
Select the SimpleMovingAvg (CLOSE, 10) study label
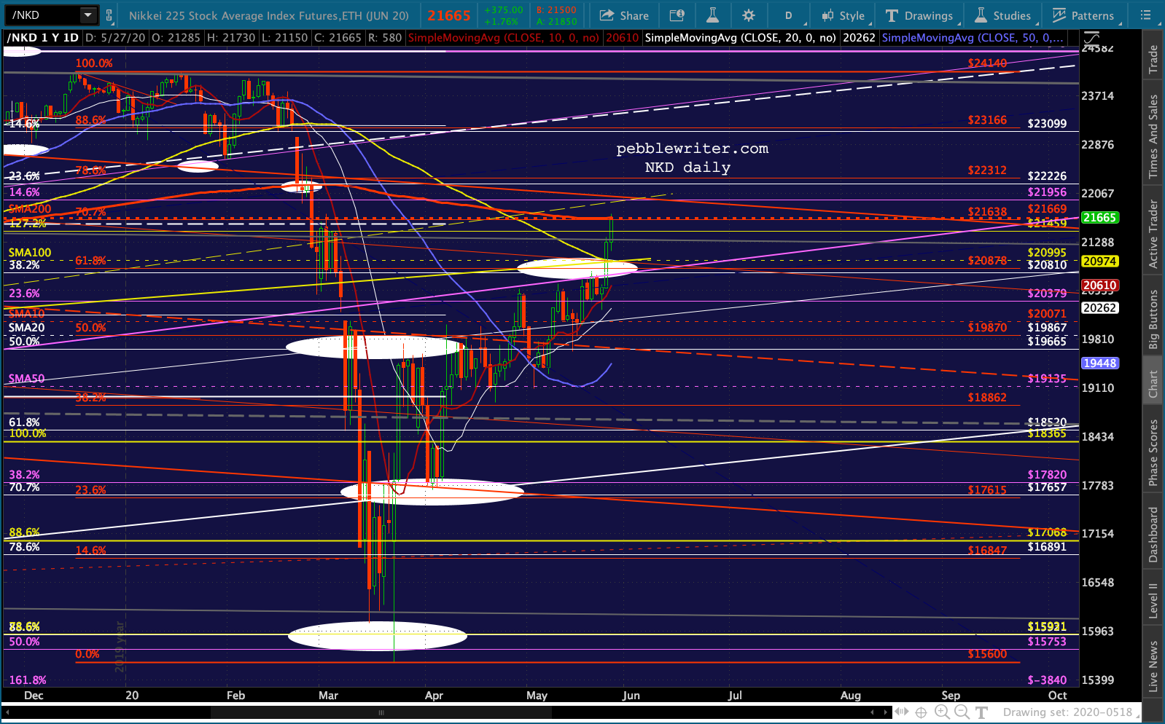coord(504,38)
